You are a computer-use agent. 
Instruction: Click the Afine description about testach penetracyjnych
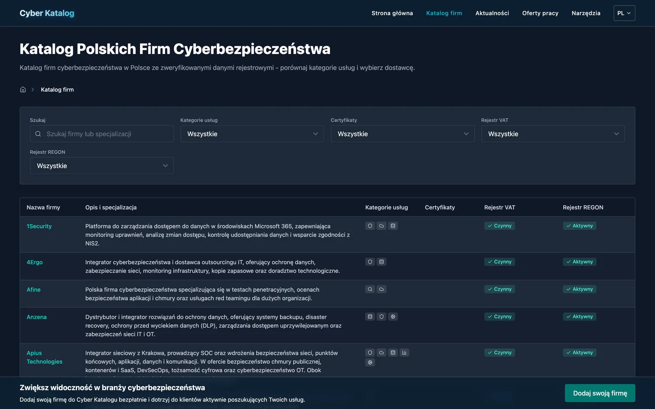tap(202, 294)
